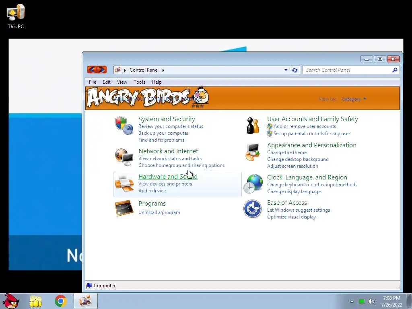Open User Accounts and Family Safety
Image resolution: width=412 pixels, height=309 pixels.
coord(312,119)
